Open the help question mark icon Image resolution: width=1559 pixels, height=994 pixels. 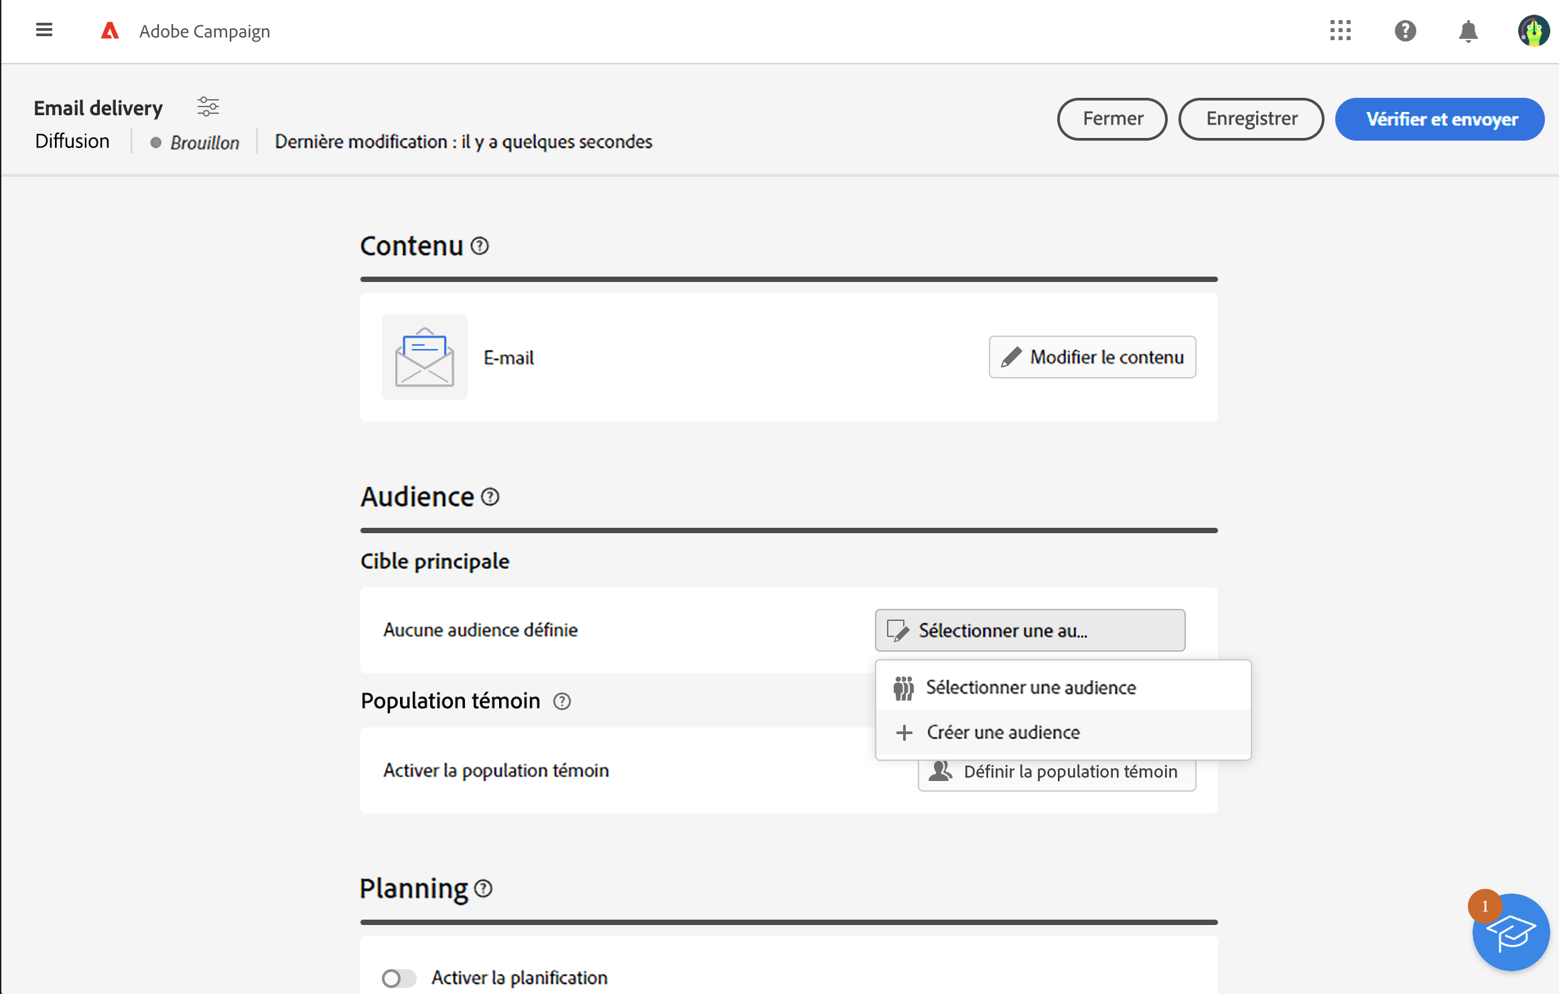(x=1405, y=31)
